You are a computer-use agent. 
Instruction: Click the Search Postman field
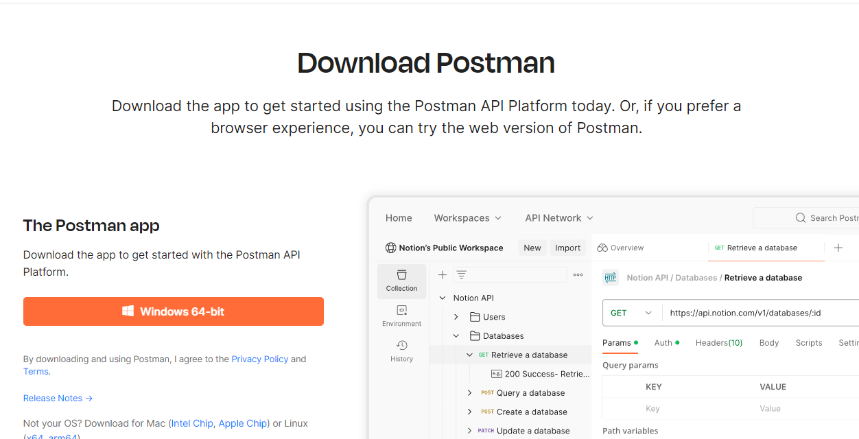coord(806,218)
